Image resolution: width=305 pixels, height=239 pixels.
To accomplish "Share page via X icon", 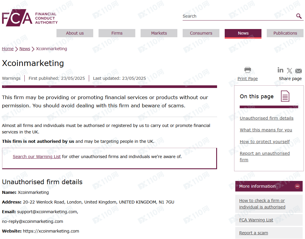I will [x=289, y=71].
